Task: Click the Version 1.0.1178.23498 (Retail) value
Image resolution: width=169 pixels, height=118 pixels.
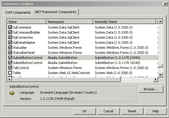Action: point(57,99)
